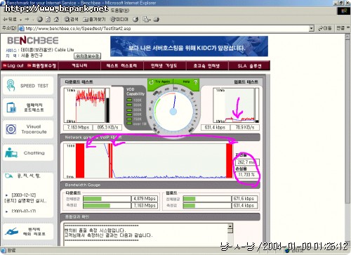This screenshot has height=255, width=351.
Task: Click the Mail toolbar icon
Action: (146, 20)
